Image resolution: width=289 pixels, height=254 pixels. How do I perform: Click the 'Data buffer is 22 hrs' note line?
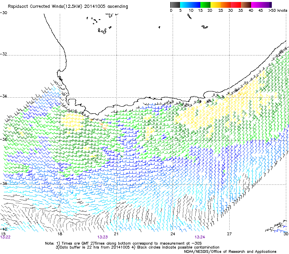click(137, 247)
